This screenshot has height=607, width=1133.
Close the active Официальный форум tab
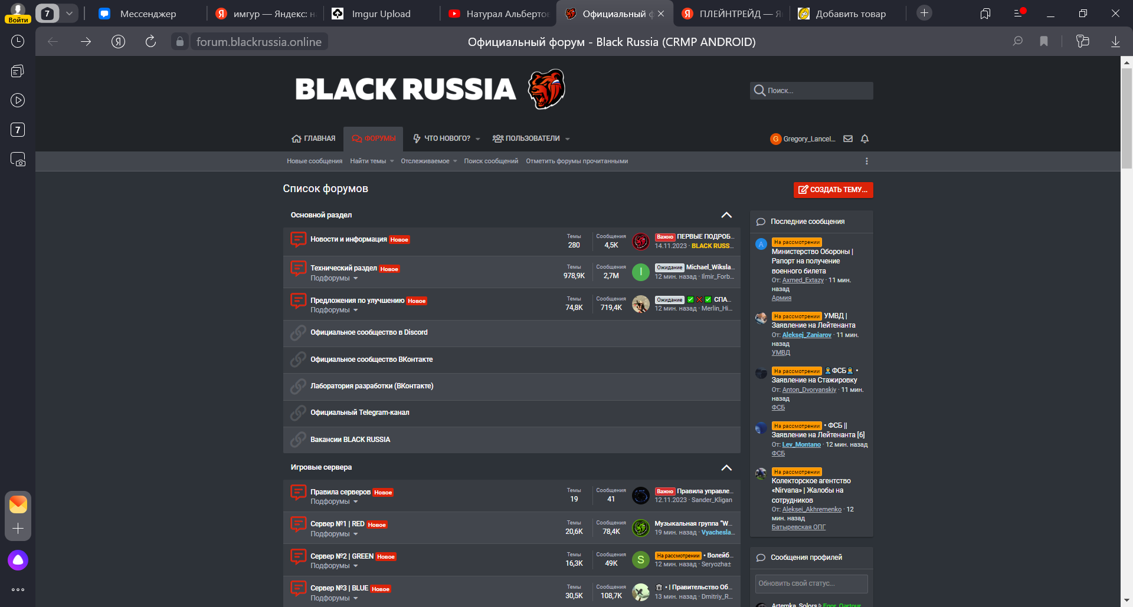661,14
